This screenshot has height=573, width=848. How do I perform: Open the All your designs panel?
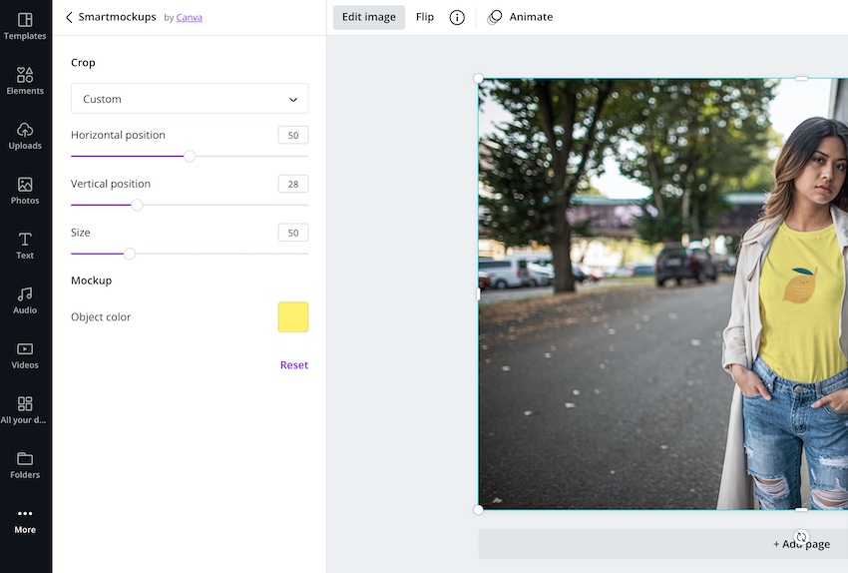click(25, 410)
